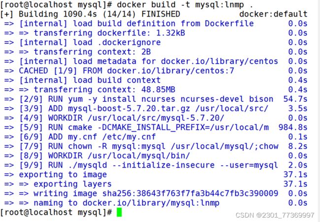
Task: Select the [5/9] RUN cmake line
Action: point(156,127)
